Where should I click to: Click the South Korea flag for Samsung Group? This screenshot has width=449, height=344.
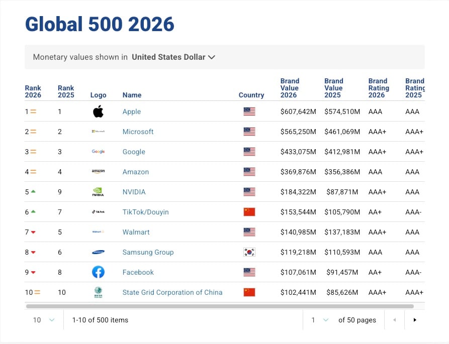point(250,252)
